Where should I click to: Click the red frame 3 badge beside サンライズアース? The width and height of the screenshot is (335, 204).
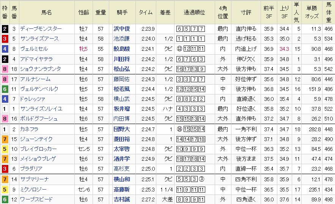click(x=4, y=39)
